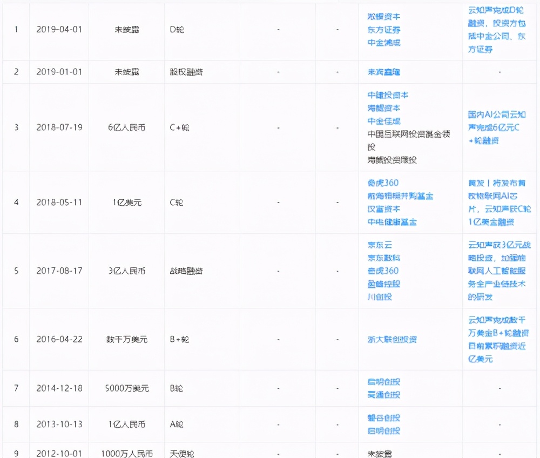This screenshot has width=540, height=458.
Task: Select the date 2014-12-18
Action: 59,388
